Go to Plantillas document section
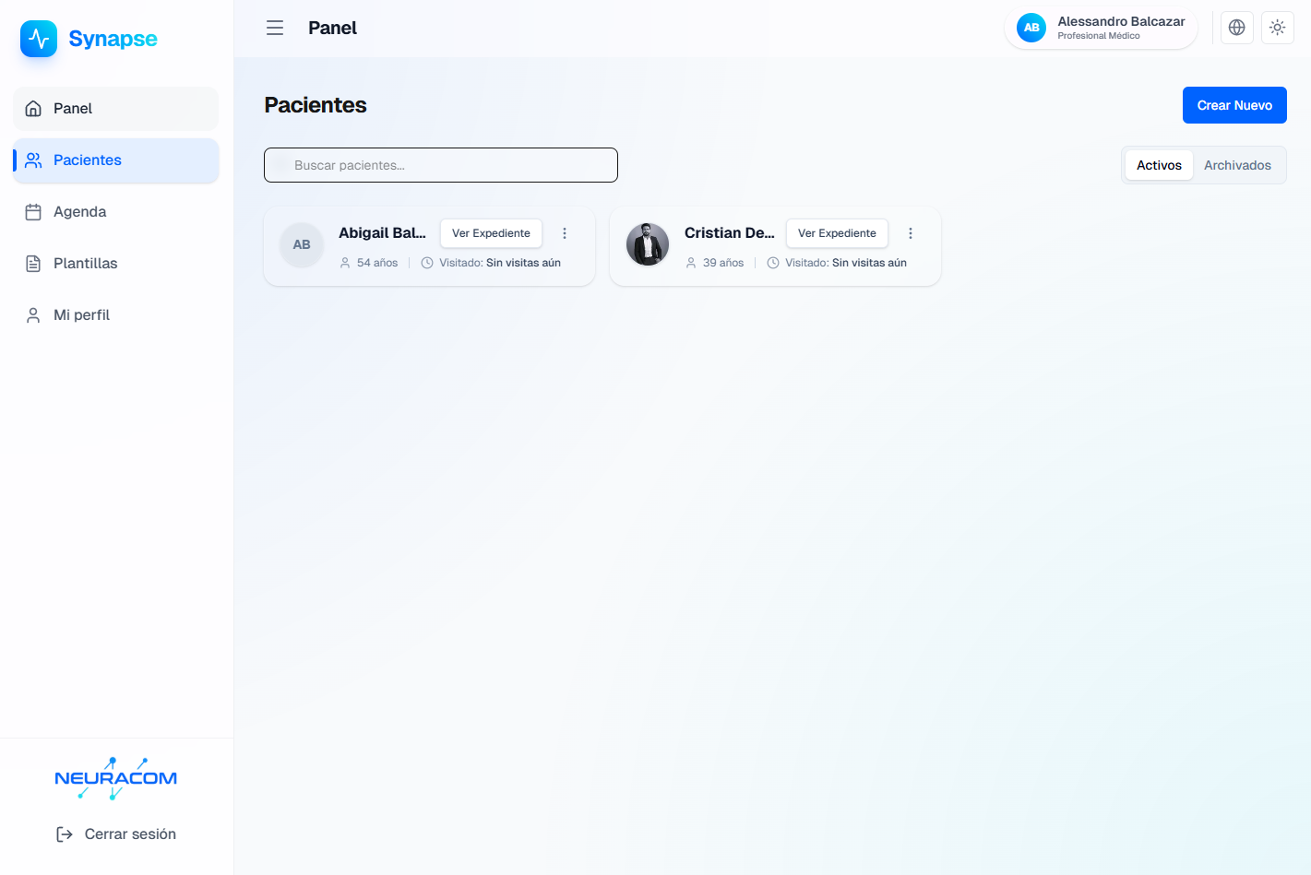 coord(116,264)
